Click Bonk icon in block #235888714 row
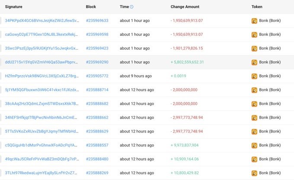Image resolution: width=294 pixels, height=180 pixels. tap(254, 90)
